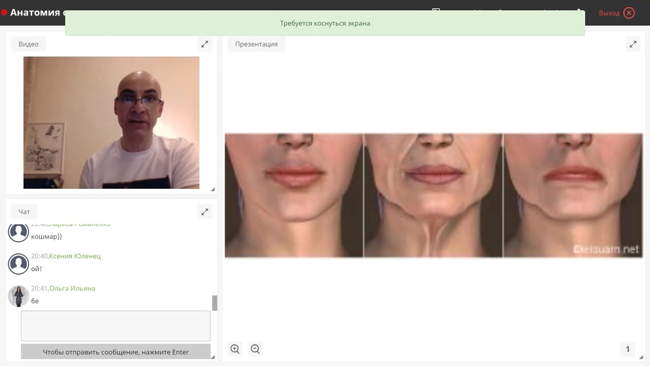Image resolution: width=650 pixels, height=366 pixels.
Task: Click the chat panel resize corner handle
Action: (x=213, y=357)
